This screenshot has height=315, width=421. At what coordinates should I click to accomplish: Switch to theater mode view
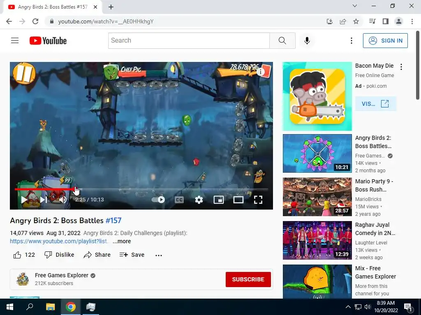[x=238, y=200]
